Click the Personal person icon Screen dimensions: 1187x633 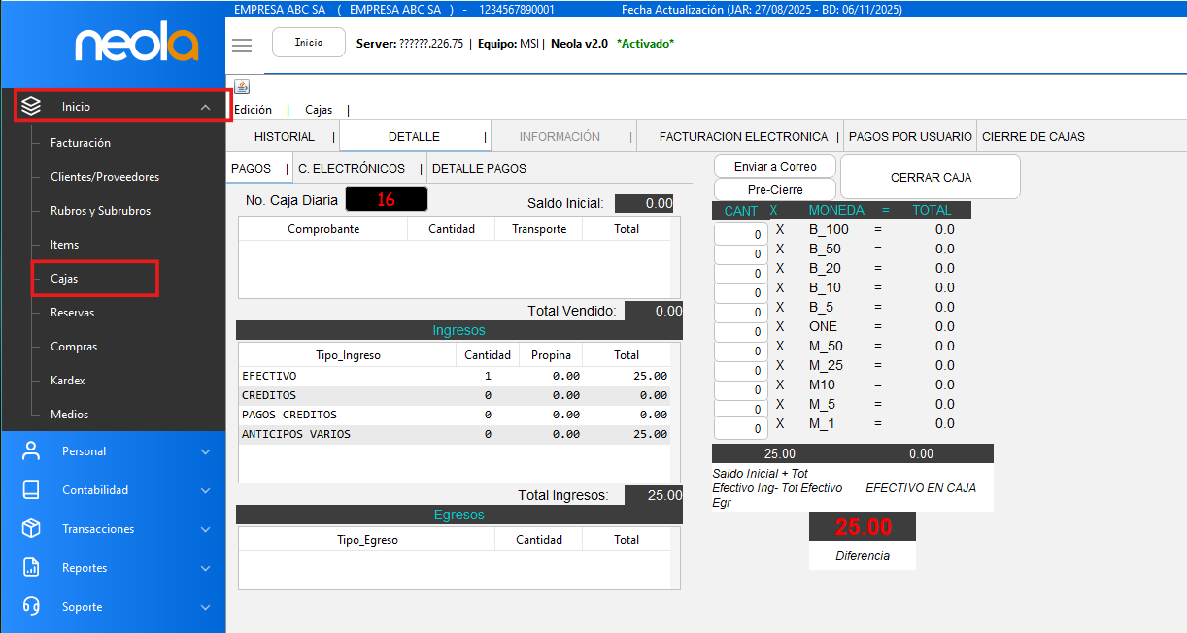tap(31, 450)
